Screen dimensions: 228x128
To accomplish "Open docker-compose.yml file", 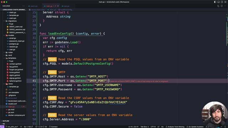I will pos(16,115).
